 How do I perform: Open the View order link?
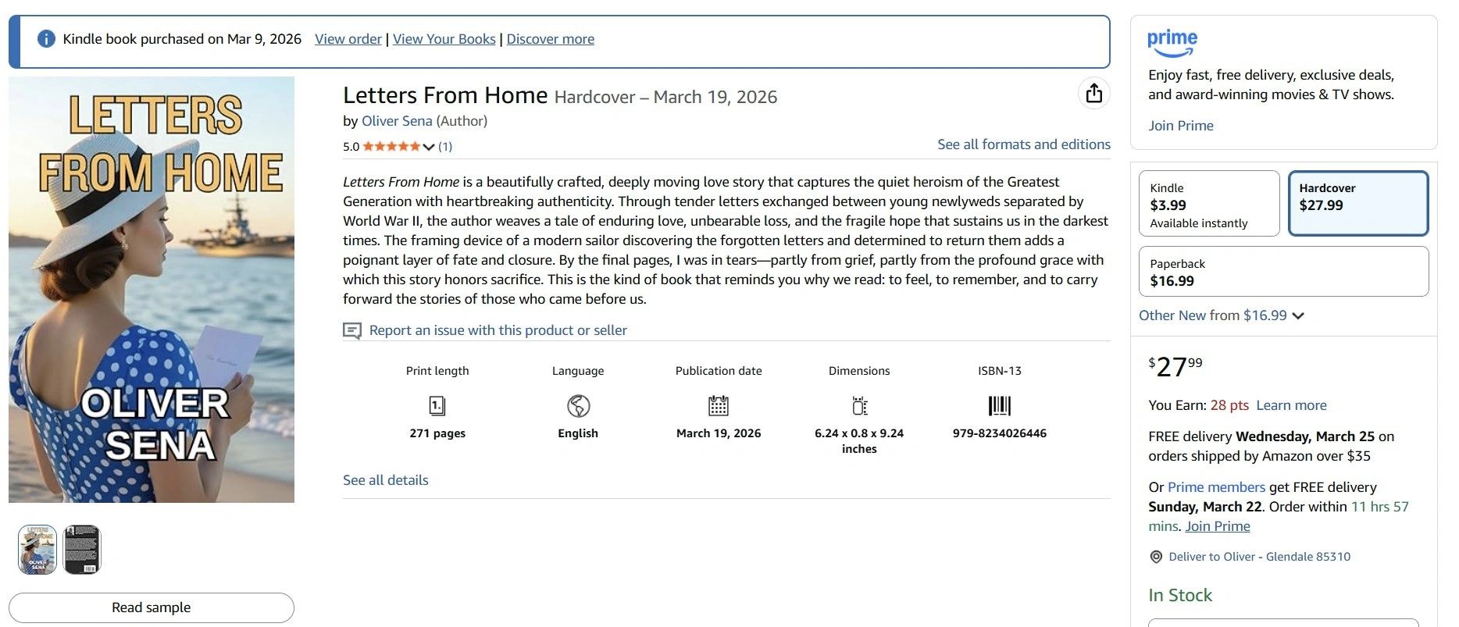pyautogui.click(x=348, y=39)
